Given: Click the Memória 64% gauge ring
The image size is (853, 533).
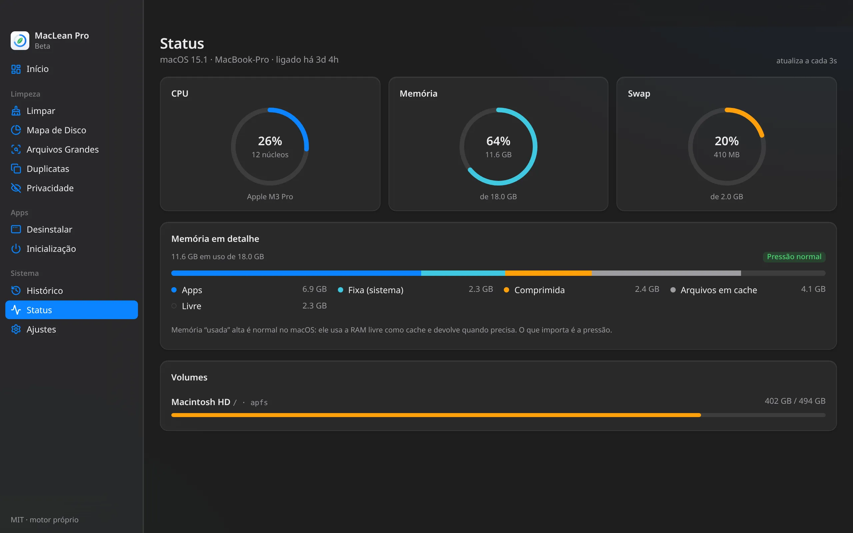Looking at the screenshot, I should [498, 147].
